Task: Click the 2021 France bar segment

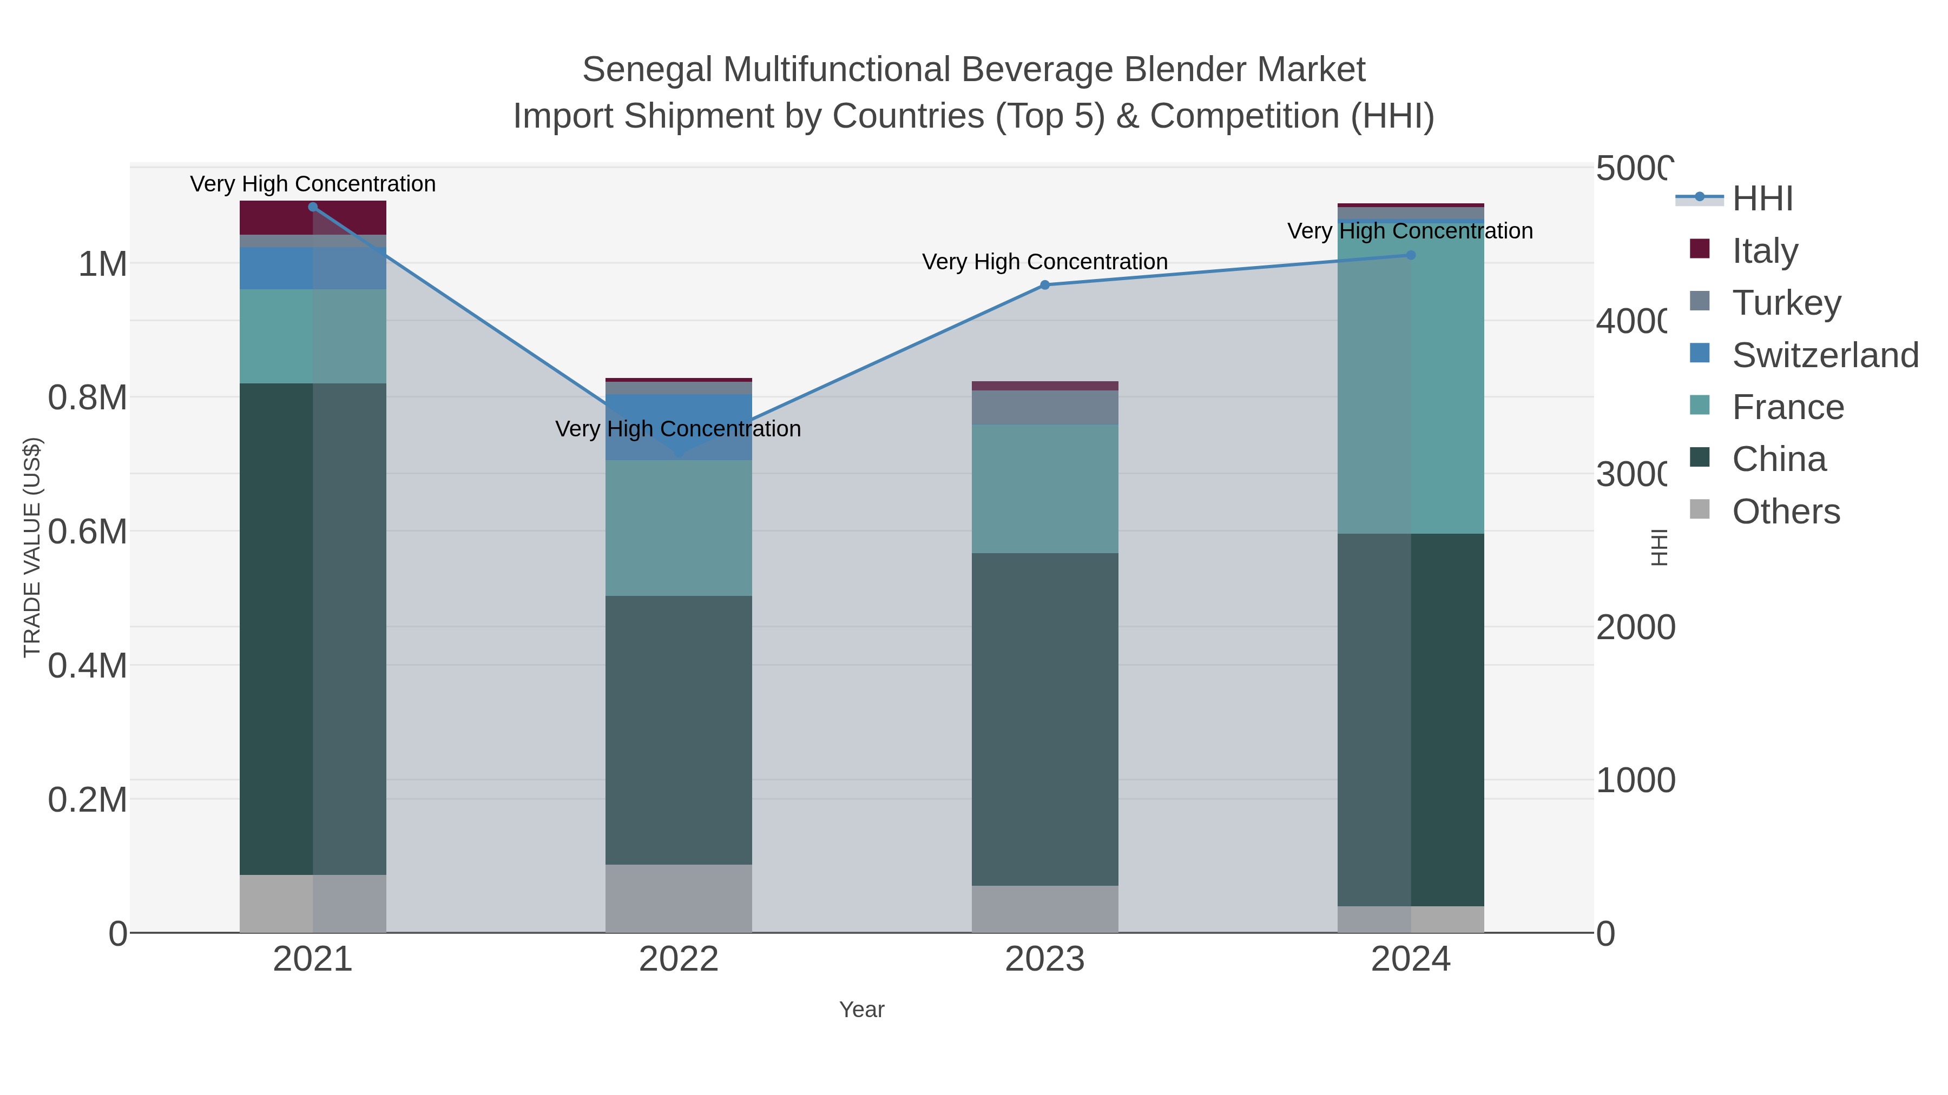Action: click(x=313, y=336)
